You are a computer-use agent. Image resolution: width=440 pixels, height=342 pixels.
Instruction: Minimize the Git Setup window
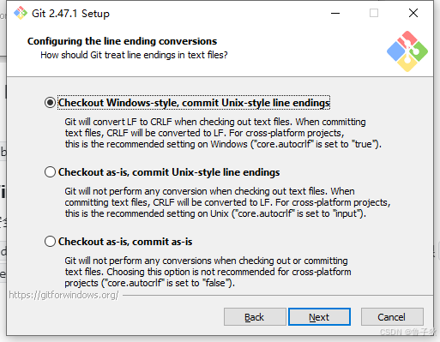pos(335,13)
